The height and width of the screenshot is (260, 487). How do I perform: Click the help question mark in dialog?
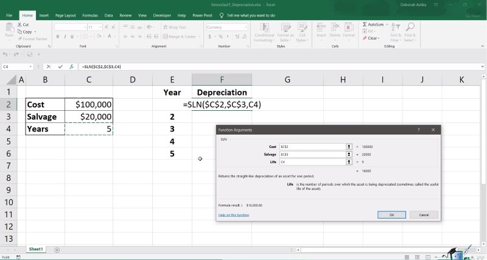(418, 130)
